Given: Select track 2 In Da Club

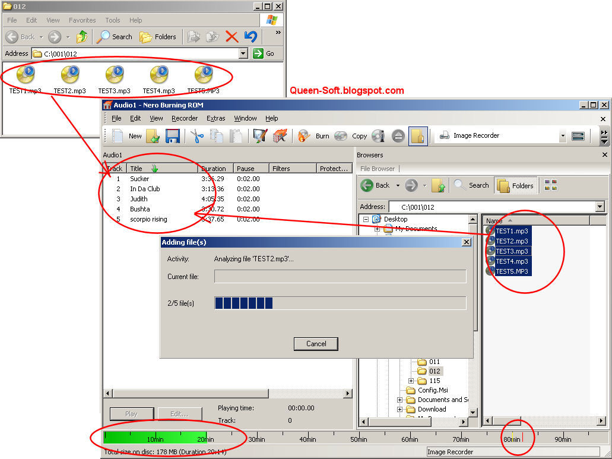Looking at the screenshot, I should pos(227,189).
